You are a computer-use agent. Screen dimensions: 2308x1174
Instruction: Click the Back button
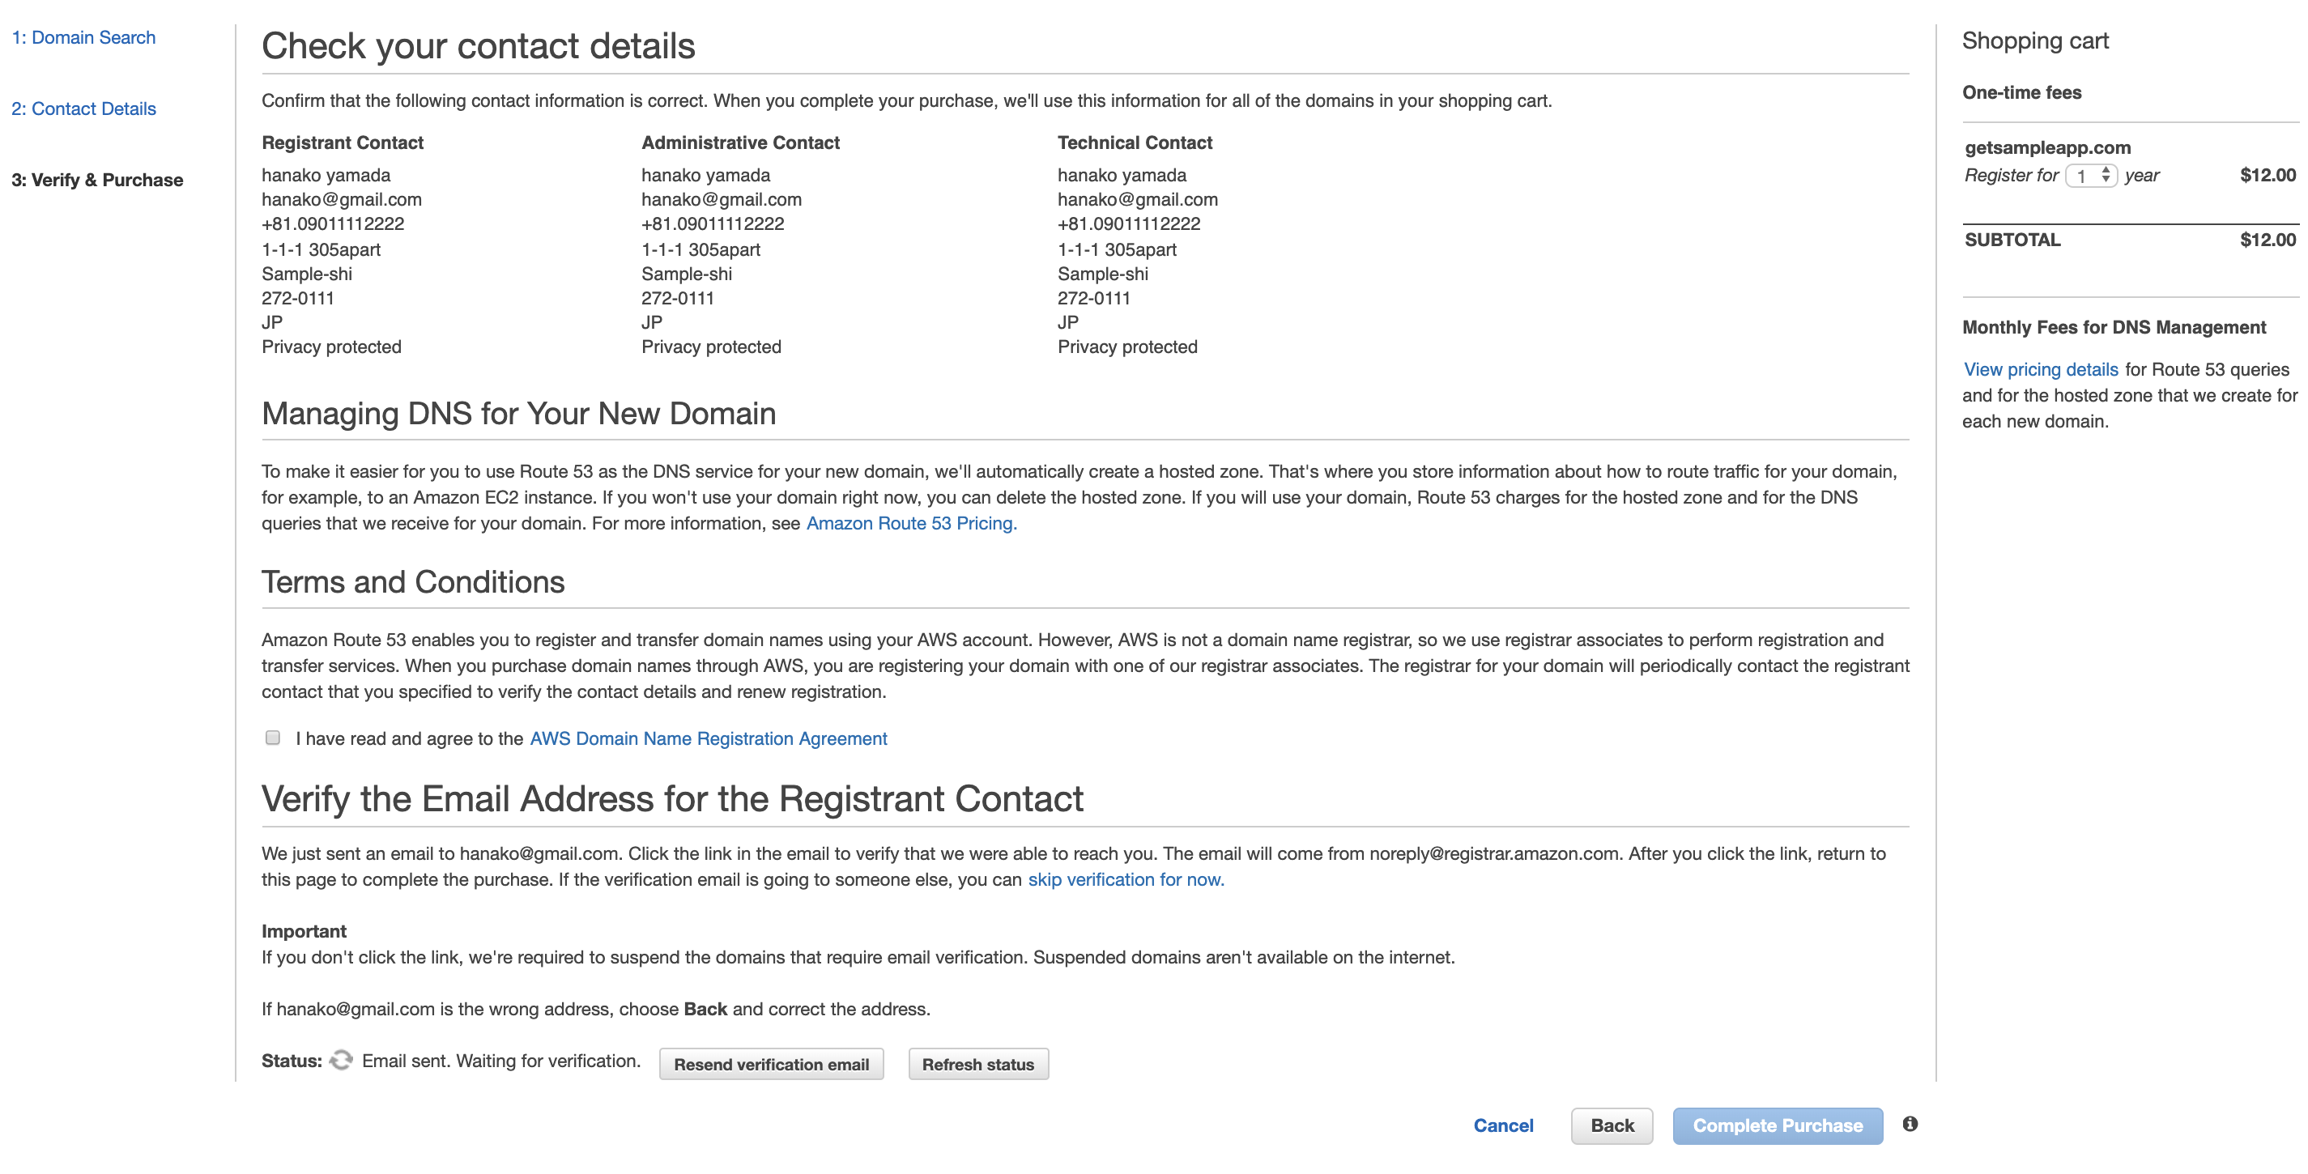point(1611,1125)
